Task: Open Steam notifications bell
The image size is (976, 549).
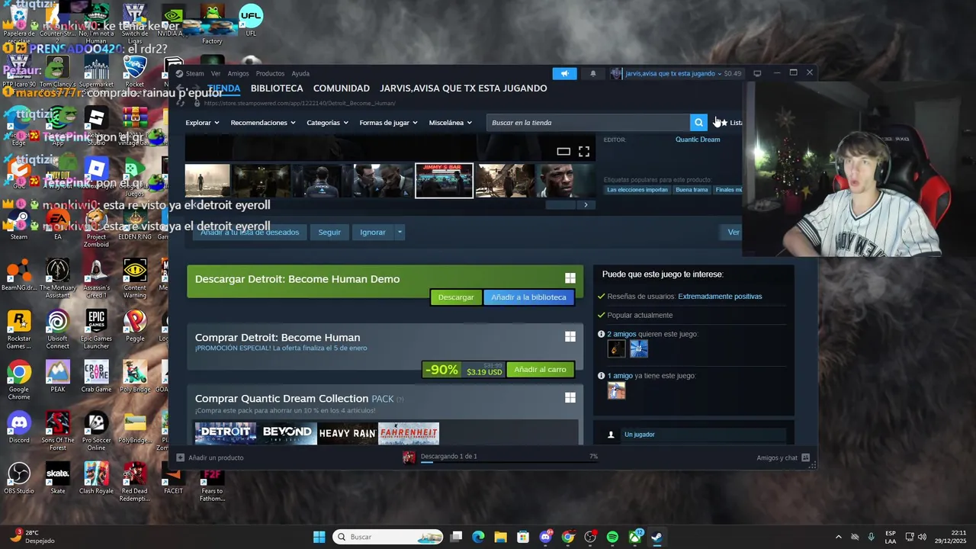Action: click(593, 73)
